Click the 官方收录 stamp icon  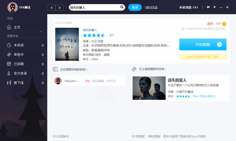click(x=9, y=73)
